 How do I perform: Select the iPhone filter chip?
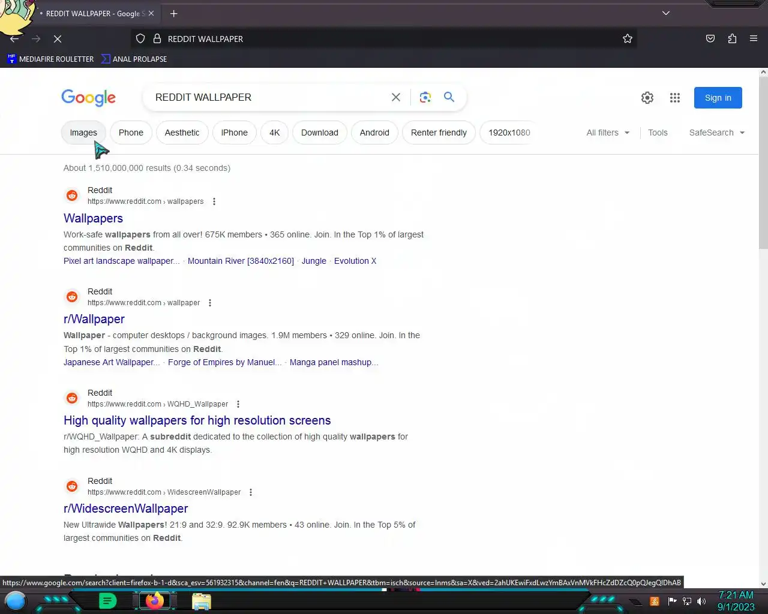tap(234, 133)
